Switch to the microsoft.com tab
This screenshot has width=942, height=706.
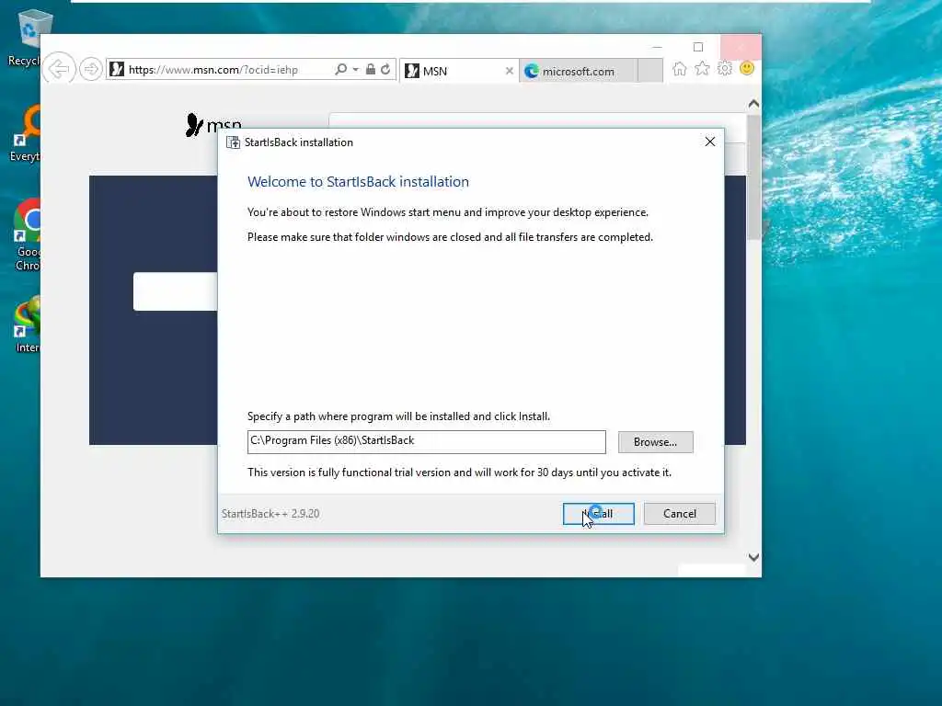coord(578,71)
